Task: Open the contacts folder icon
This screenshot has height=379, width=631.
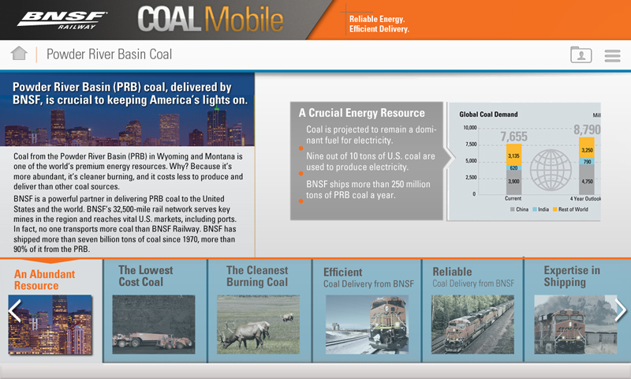Action: point(581,54)
